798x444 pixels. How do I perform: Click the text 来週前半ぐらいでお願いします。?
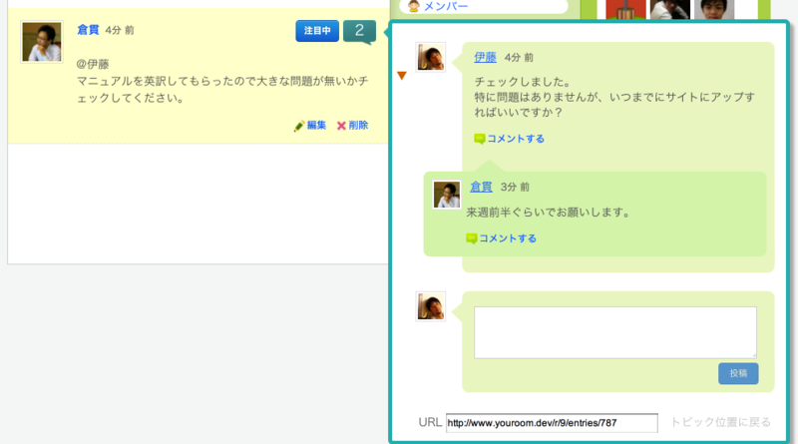point(548,213)
